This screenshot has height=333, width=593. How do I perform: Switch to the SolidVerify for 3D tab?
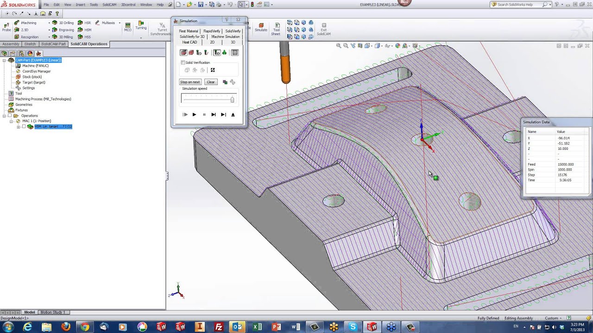[192, 37]
